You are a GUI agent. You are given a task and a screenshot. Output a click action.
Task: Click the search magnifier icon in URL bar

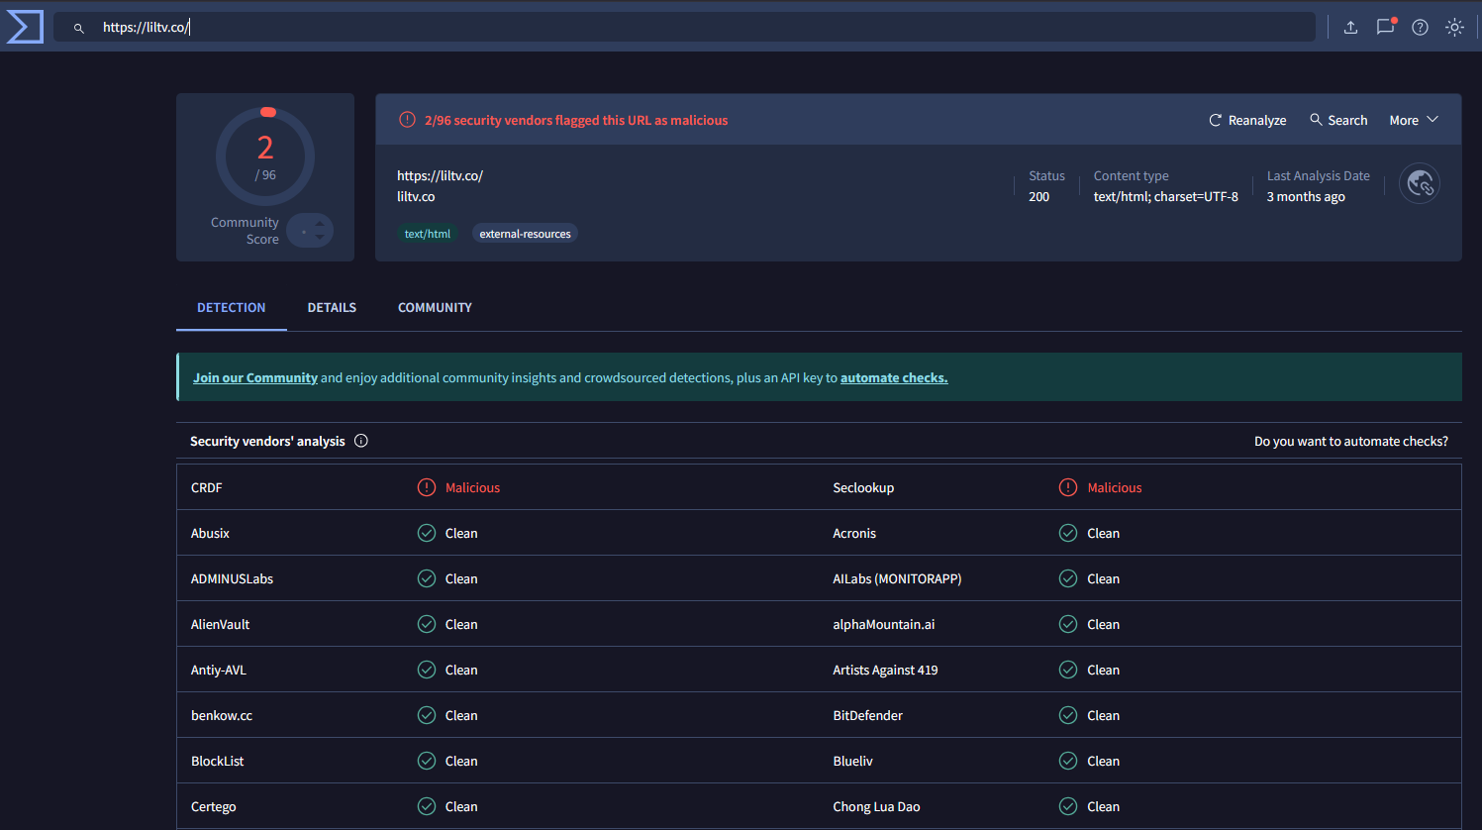(x=79, y=28)
